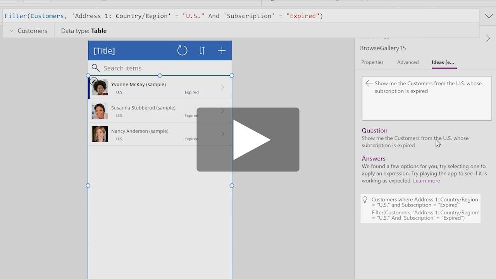Open Yvonne McKay record via chevron
Viewport: 496px width, 279px height.
point(222,88)
